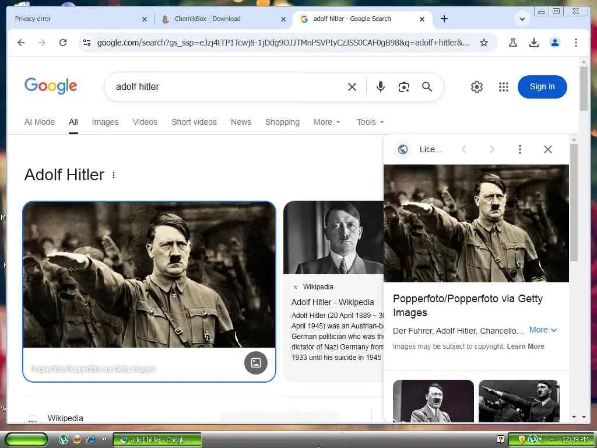Select the Videos search tab

145,122
